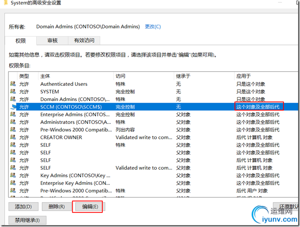Image resolution: width=300 pixels, height=227 pixels.
Task: Select the Administrators (CONTOSO\A... entry
Action: [153, 122]
